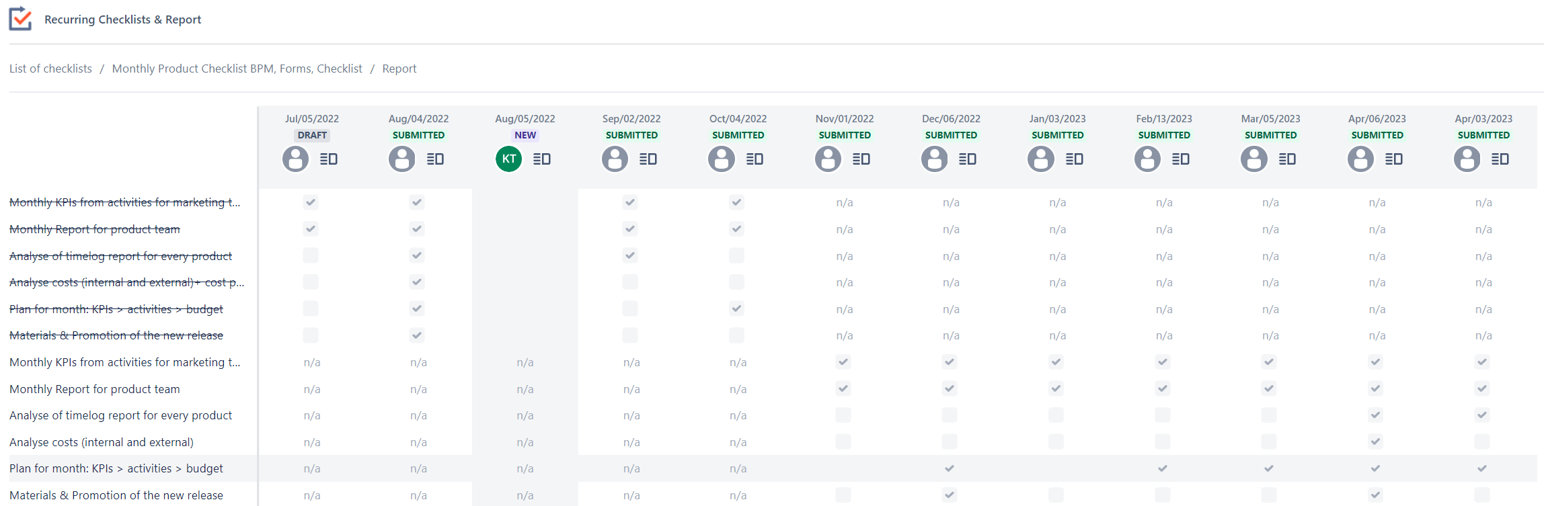Toggle Materials & Promotion checkbox for Dec/06/2022

(950, 495)
